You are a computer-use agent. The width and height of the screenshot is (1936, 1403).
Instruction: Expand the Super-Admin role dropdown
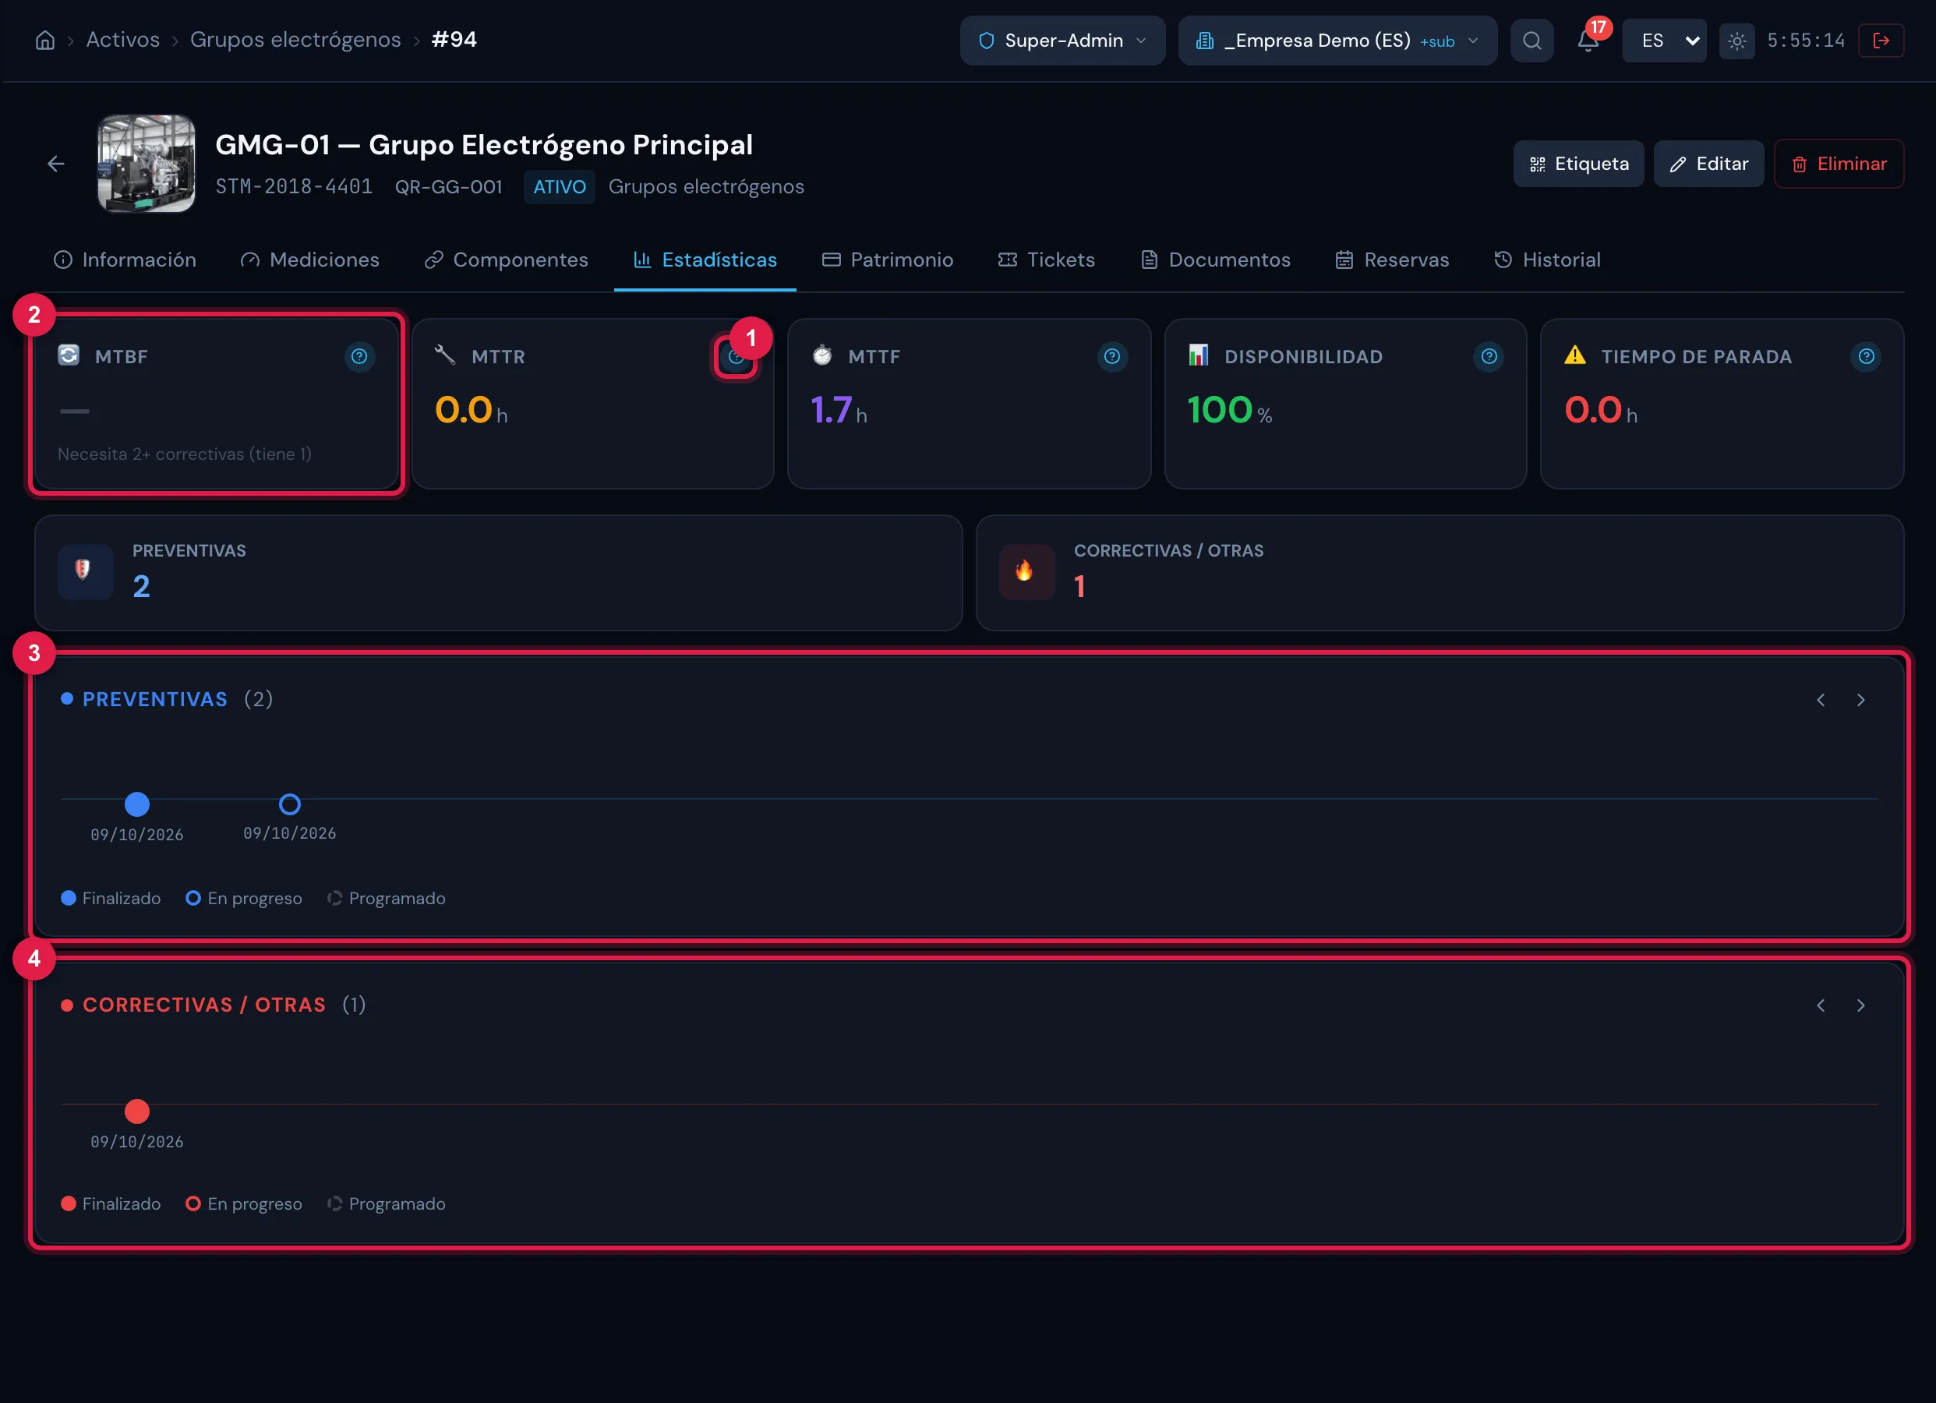(1062, 40)
